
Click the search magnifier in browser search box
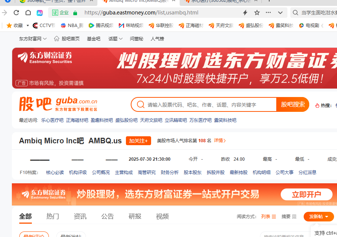pyautogui.click(x=296, y=13)
